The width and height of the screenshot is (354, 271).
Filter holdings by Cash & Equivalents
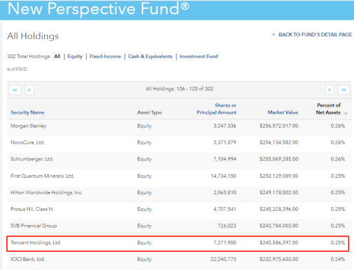tap(150, 56)
